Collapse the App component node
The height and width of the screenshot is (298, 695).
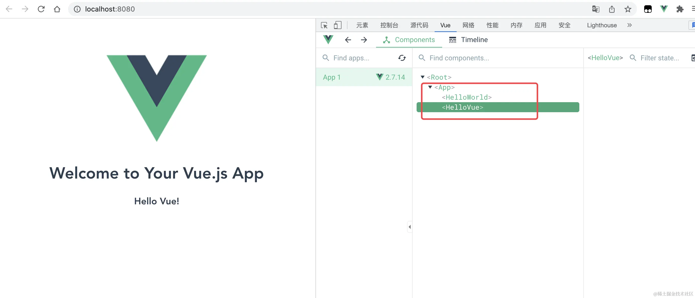pos(430,87)
